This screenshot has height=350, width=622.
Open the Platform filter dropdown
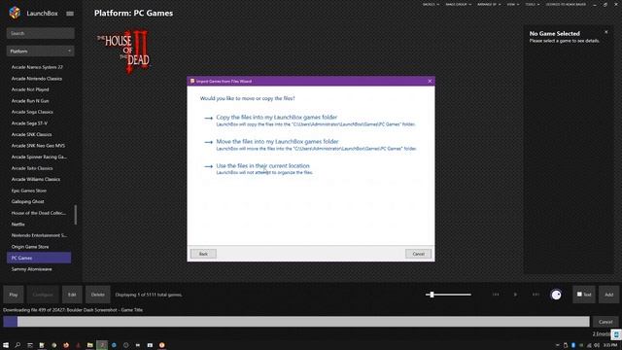(x=40, y=52)
